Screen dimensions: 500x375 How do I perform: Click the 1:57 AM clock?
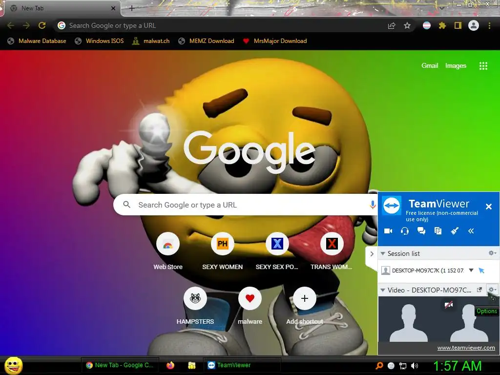coord(457,366)
